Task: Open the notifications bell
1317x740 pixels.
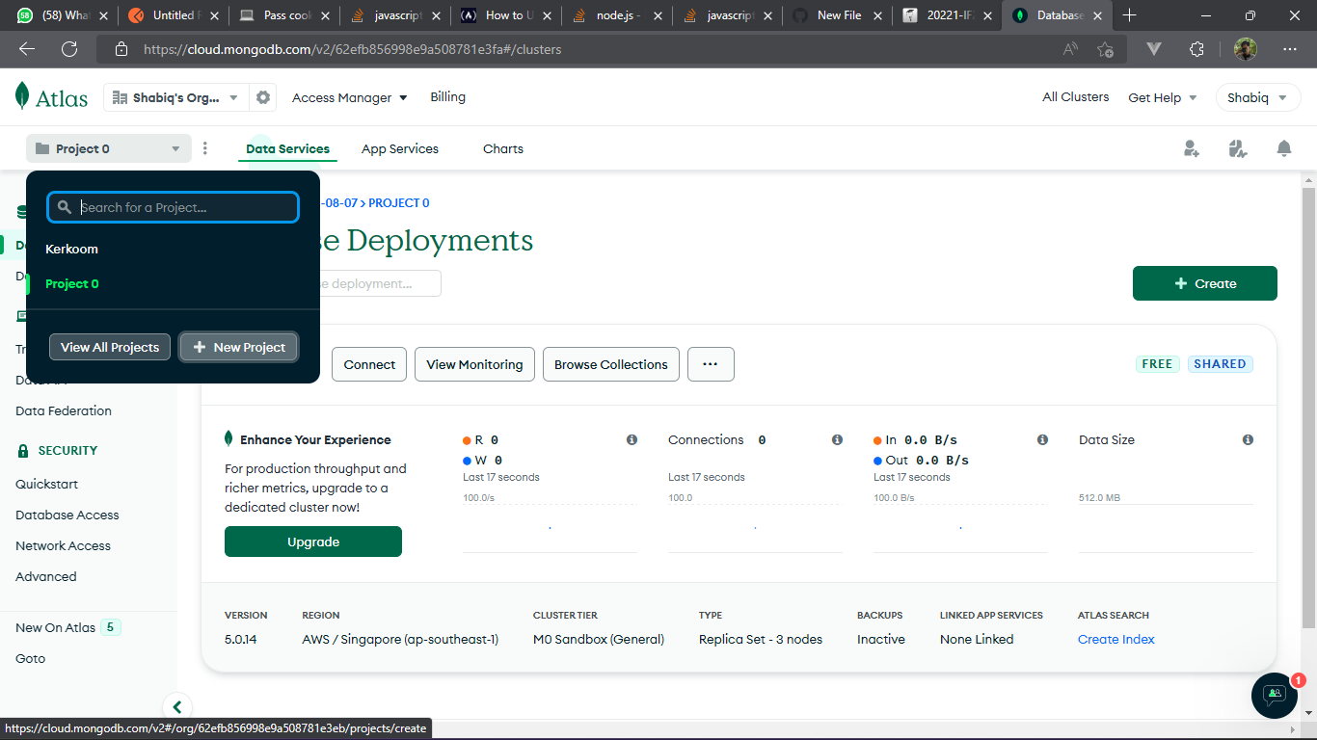Action: coord(1283,148)
